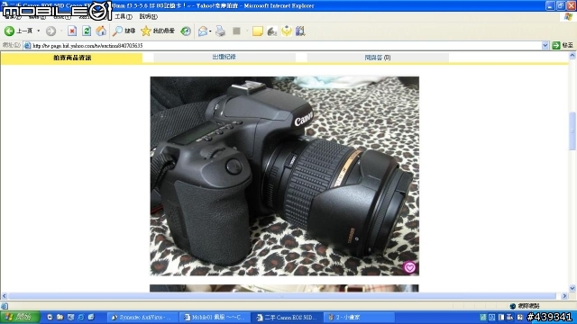This screenshot has height=324, width=577.
Task: Open the 搜尋 search magnifier button
Action: pos(124,31)
